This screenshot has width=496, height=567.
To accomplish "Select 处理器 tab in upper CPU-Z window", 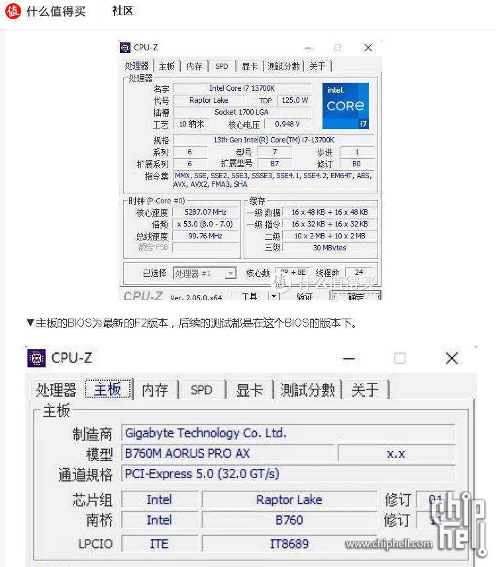I will point(136,66).
